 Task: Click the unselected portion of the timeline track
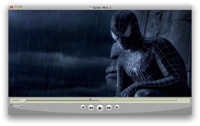point(138,100)
